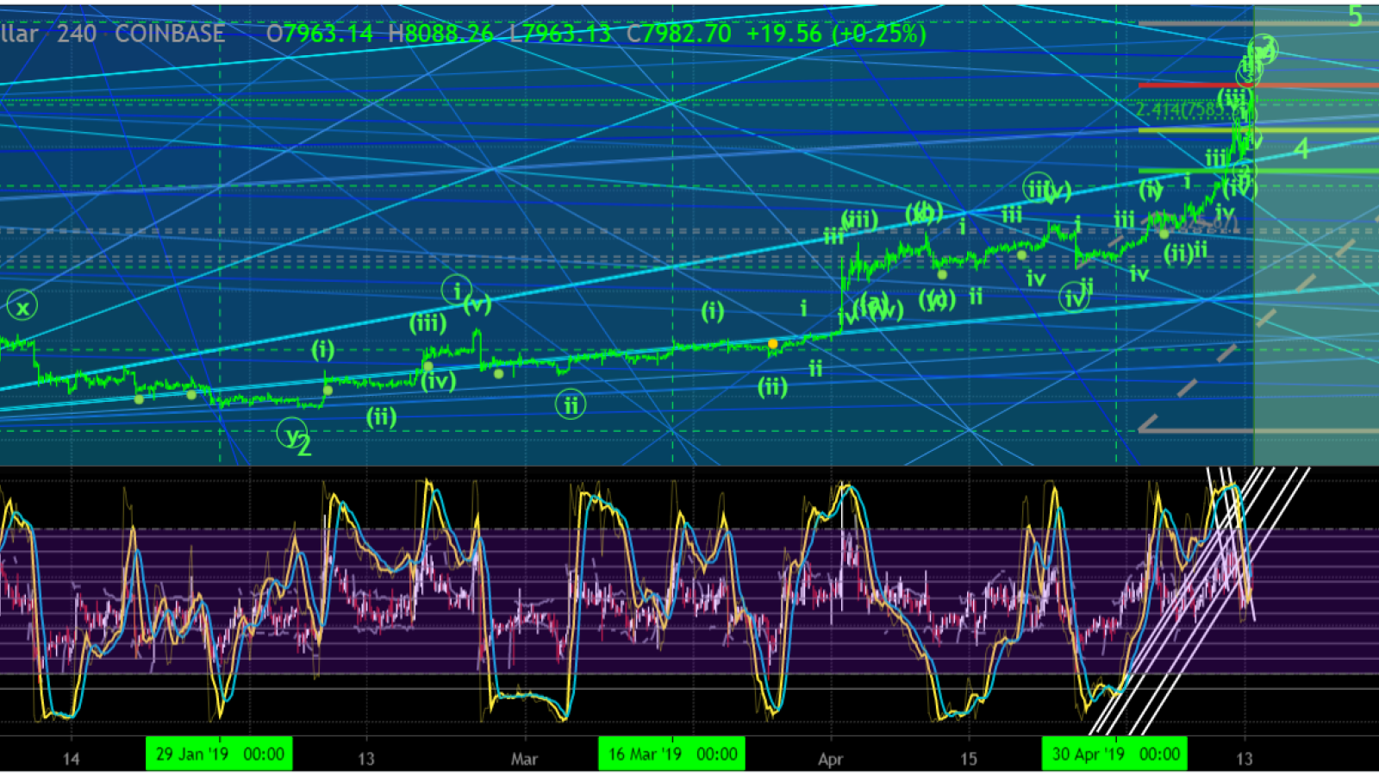
Task: Click the 15 label on time axis
Action: click(969, 760)
